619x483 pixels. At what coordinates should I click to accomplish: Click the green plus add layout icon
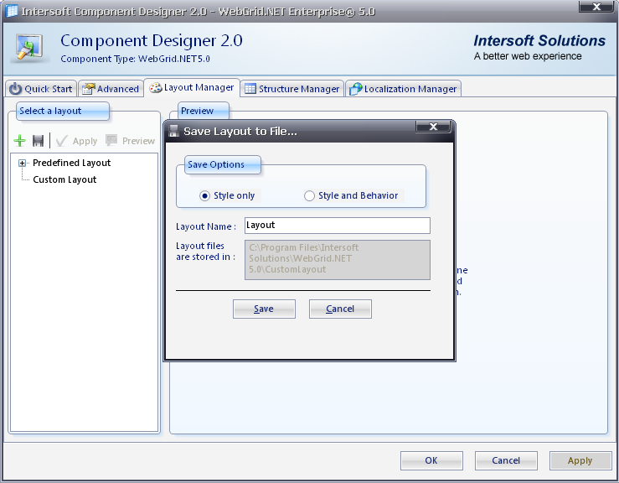19,141
